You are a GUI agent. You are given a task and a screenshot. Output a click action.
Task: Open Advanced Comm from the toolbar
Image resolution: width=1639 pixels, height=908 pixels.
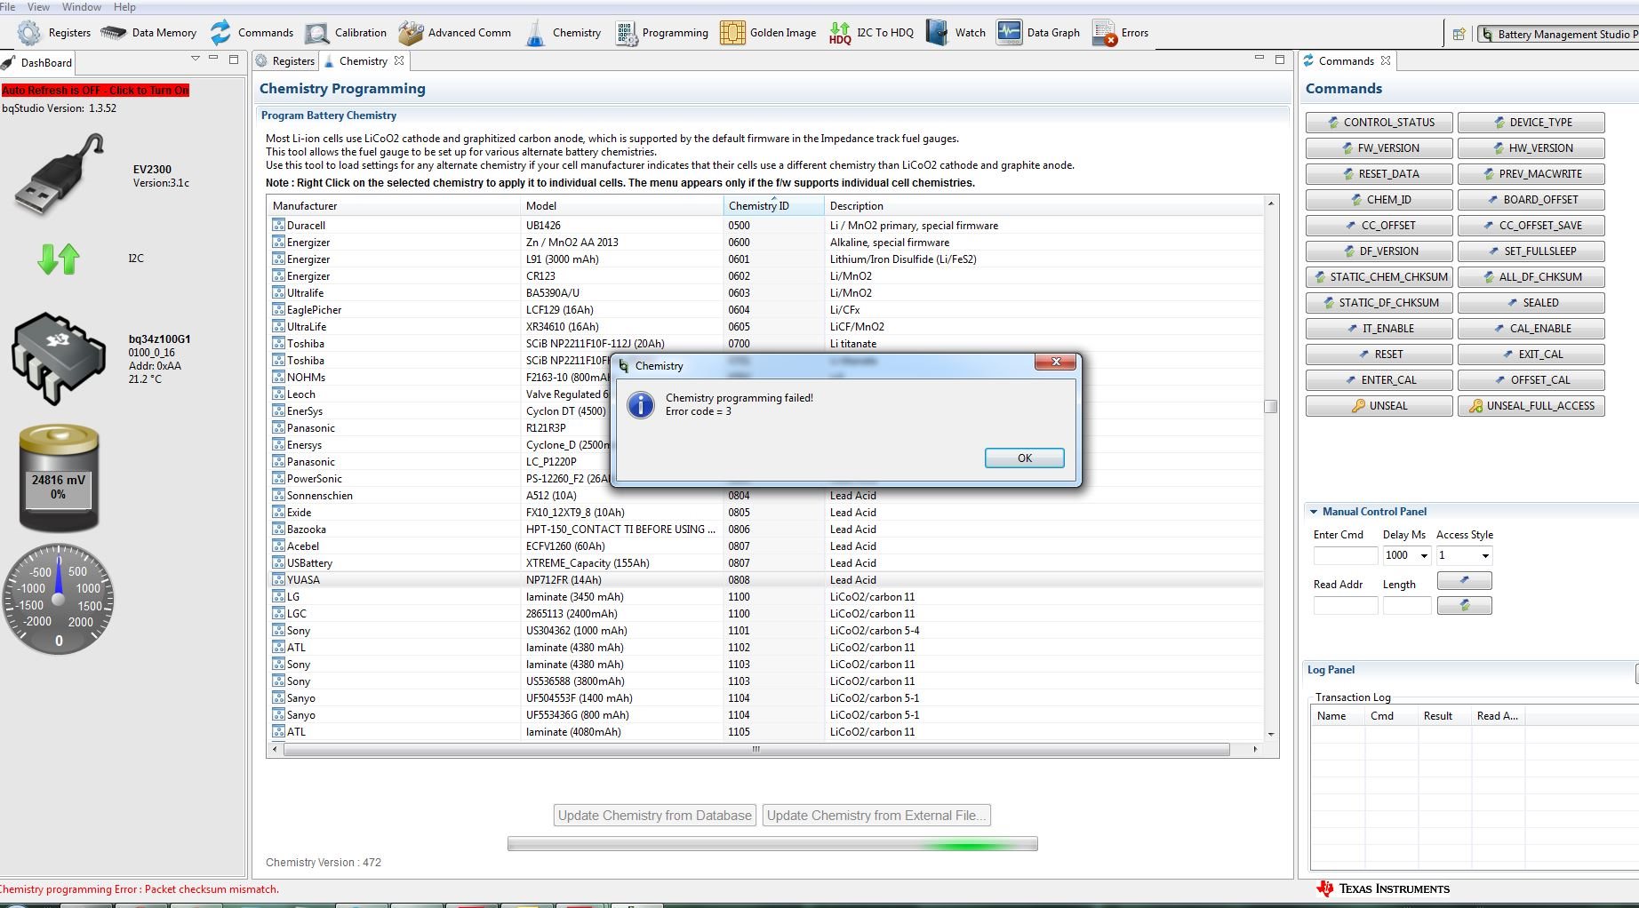click(x=454, y=33)
